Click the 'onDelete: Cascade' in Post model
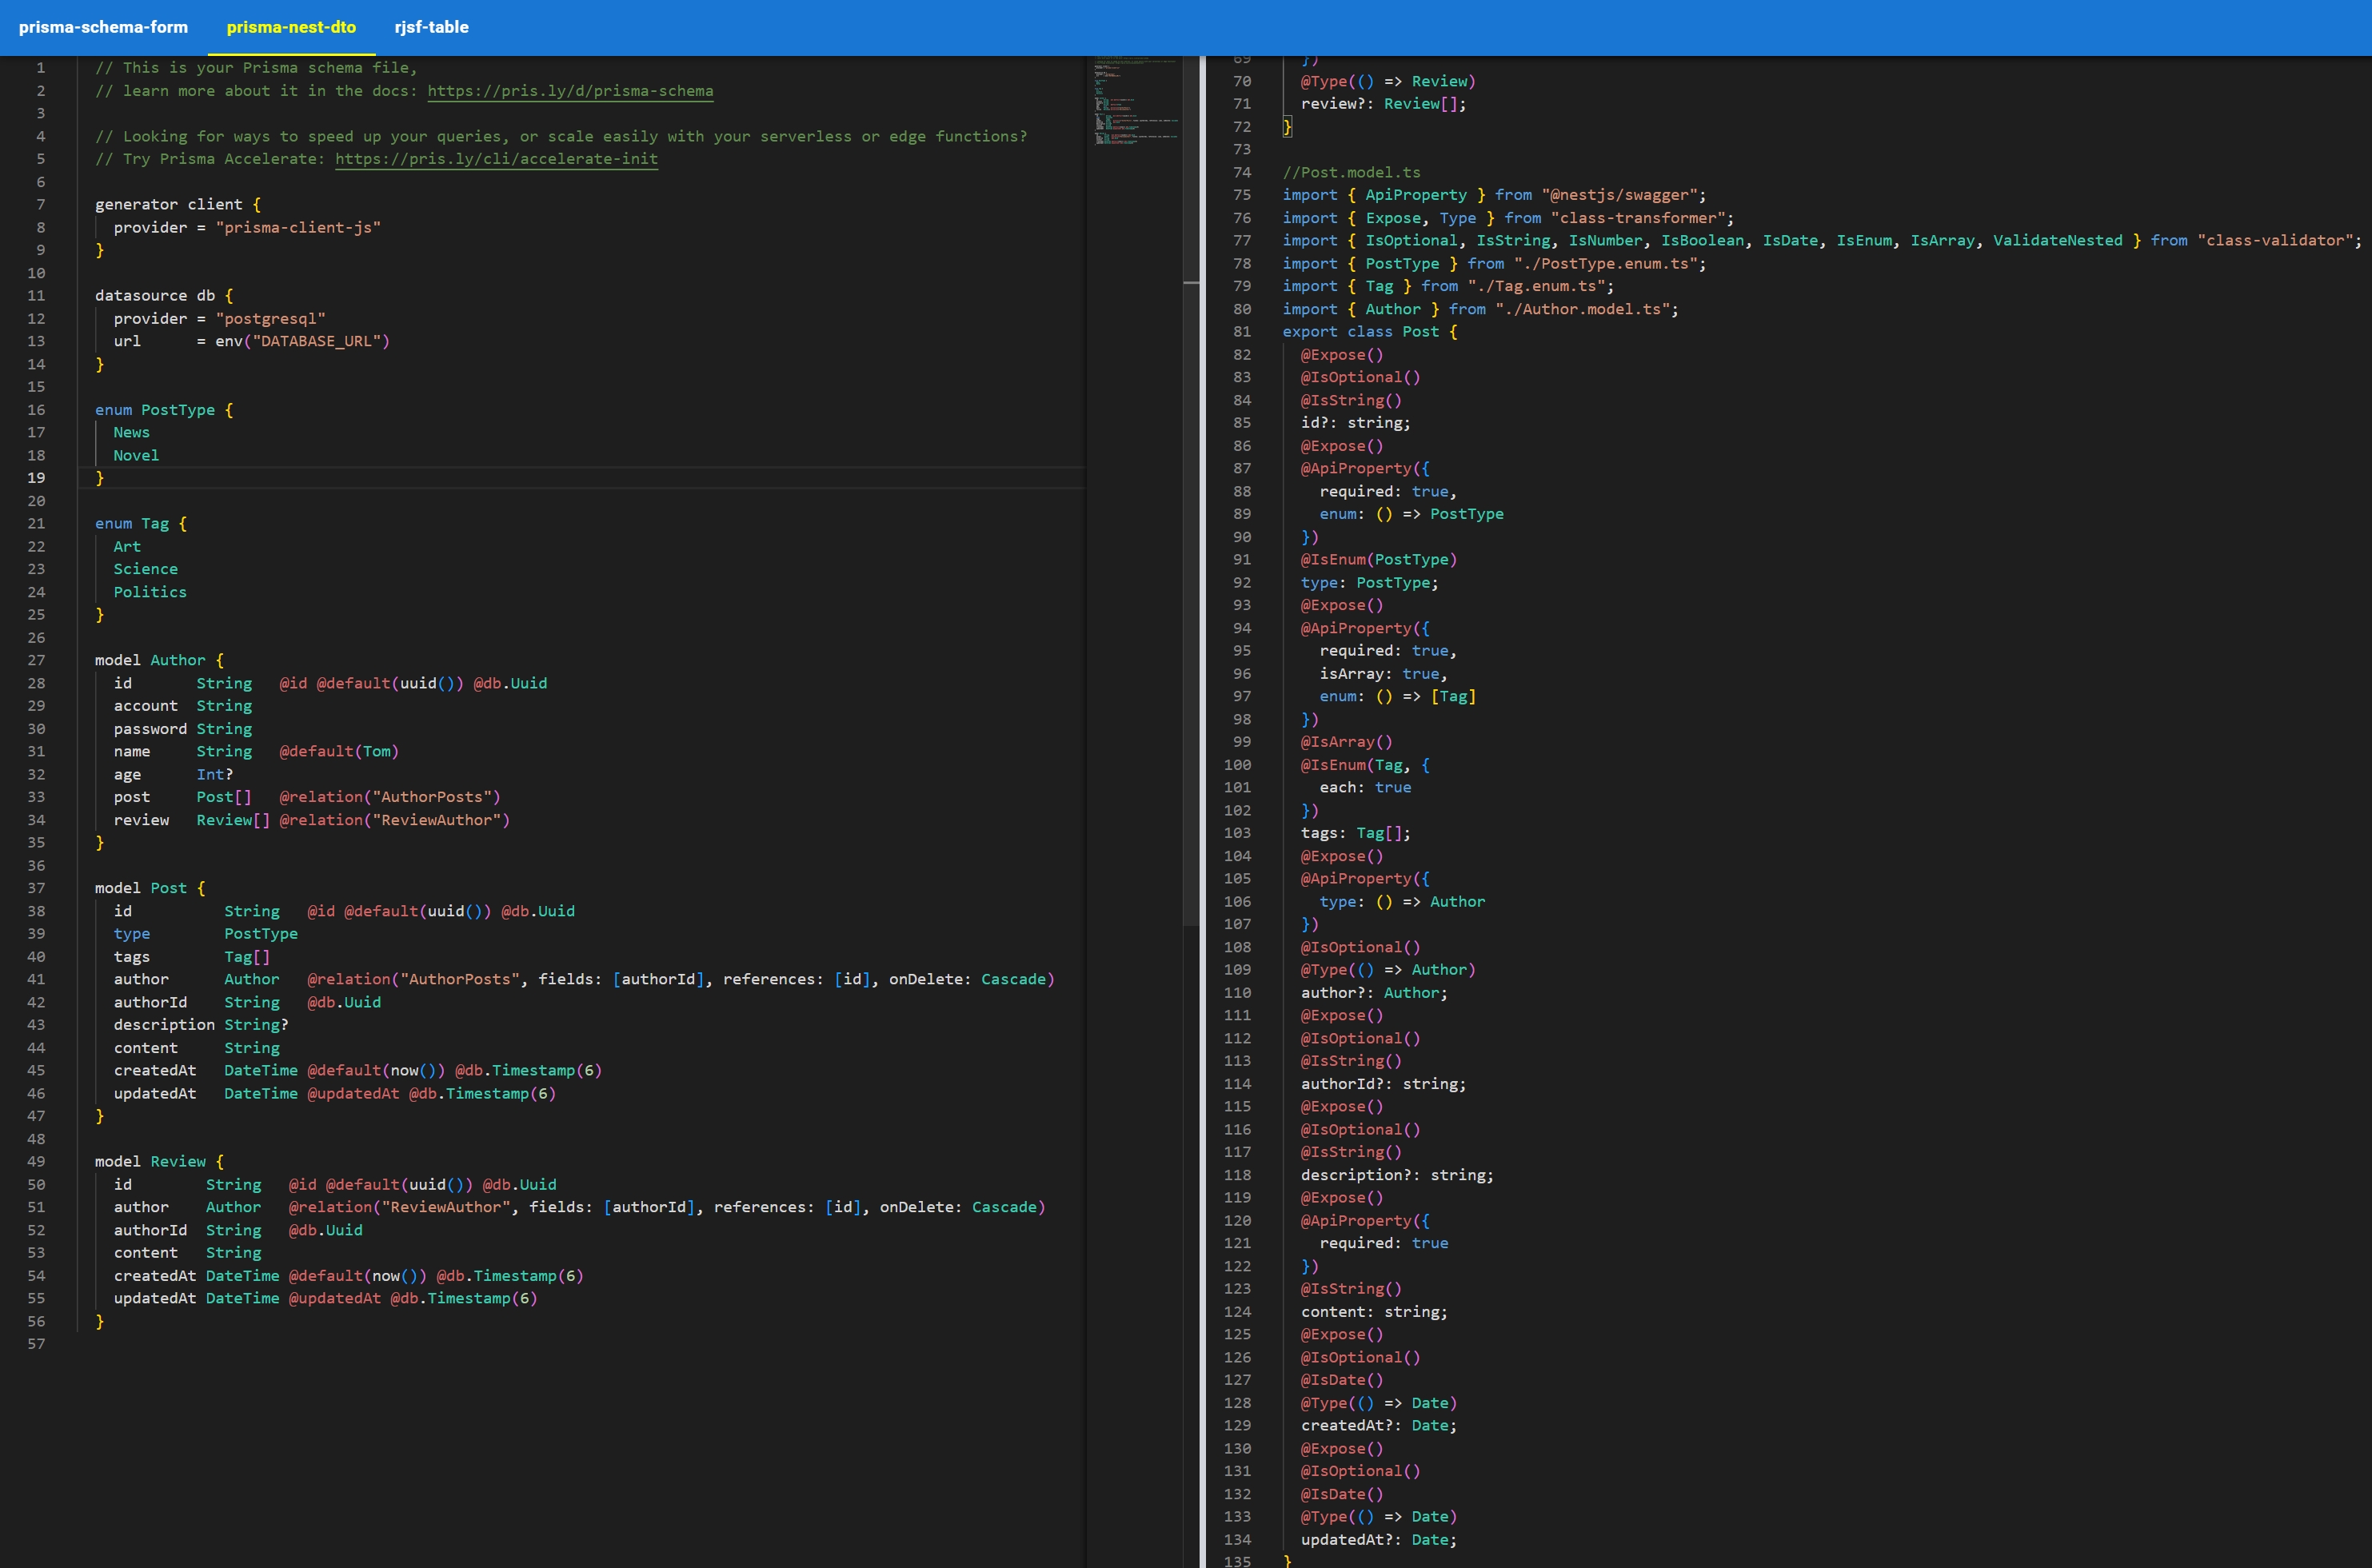 click(x=966, y=979)
